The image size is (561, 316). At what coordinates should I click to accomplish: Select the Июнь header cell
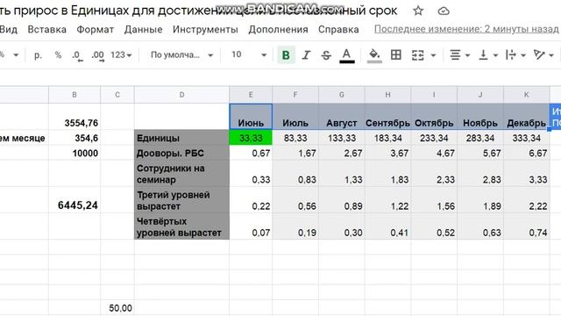(x=251, y=117)
